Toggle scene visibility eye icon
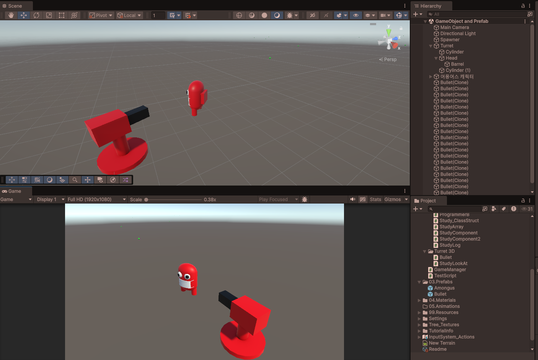538x360 pixels. [x=356, y=15]
